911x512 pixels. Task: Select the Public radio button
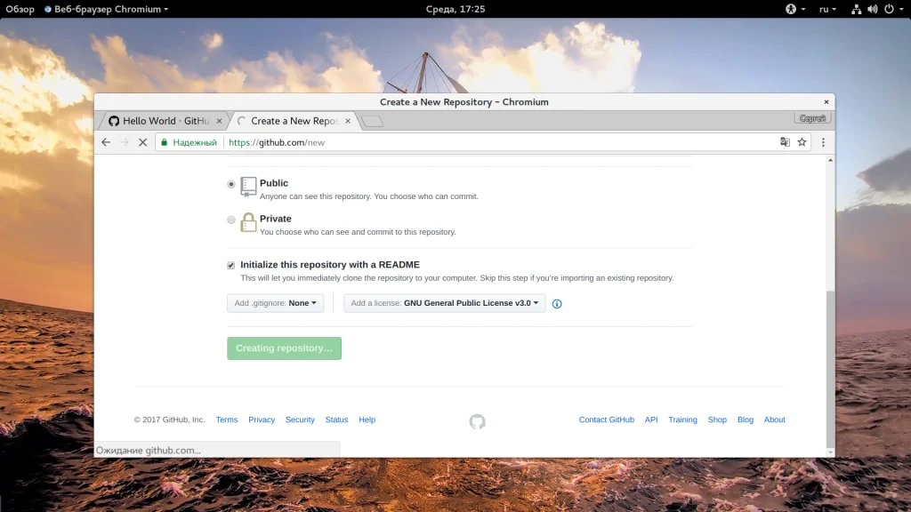(231, 184)
